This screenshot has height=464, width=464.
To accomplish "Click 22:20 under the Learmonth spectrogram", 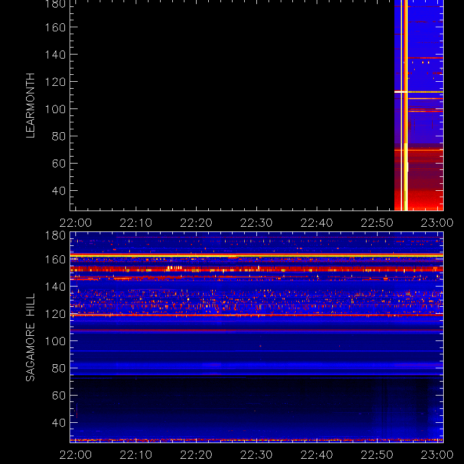I will point(196,223).
